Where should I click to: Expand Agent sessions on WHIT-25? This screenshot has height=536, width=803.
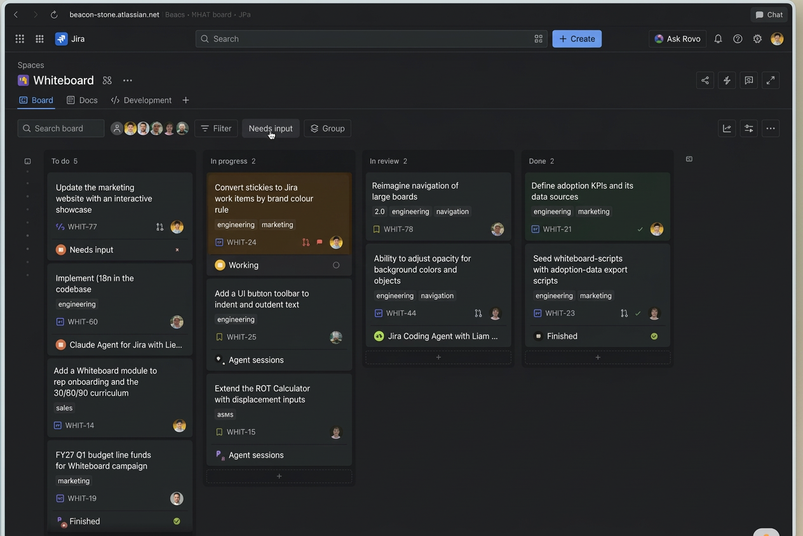pyautogui.click(x=279, y=360)
